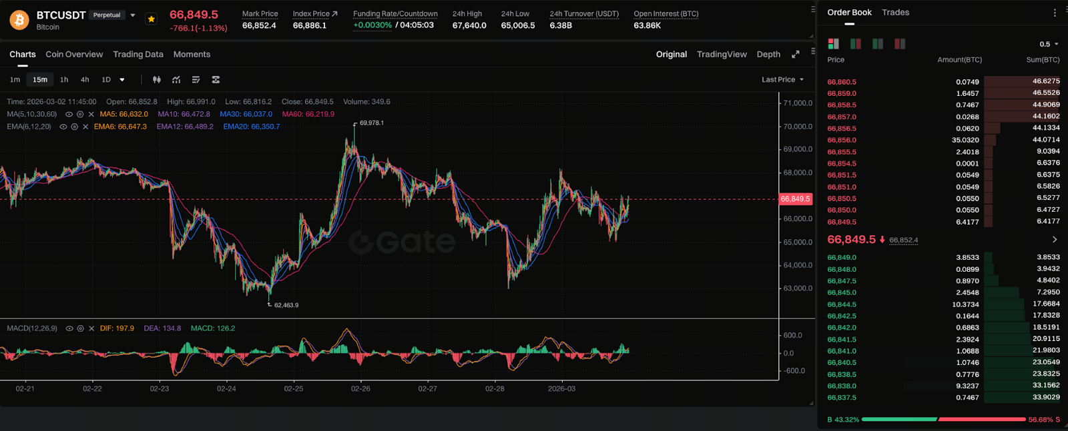
Task: Click the Sum(BTC) column header
Action: pyautogui.click(x=1043, y=60)
